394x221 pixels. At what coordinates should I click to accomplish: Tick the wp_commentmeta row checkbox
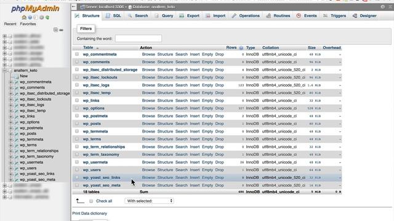[77, 54]
